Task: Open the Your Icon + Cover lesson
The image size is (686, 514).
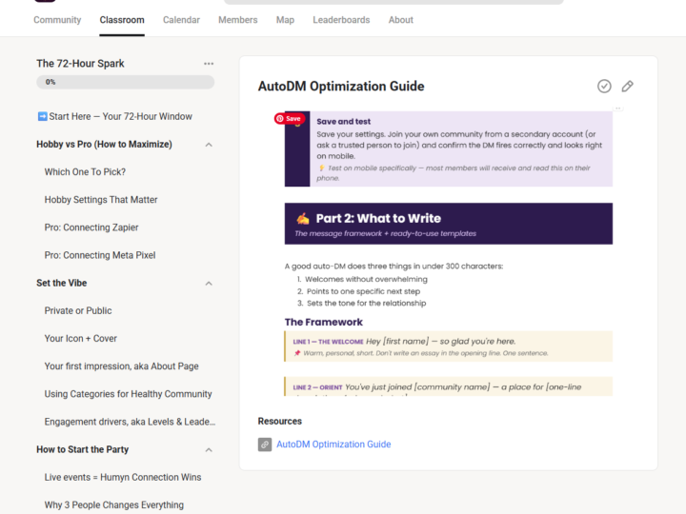Action: [80, 338]
